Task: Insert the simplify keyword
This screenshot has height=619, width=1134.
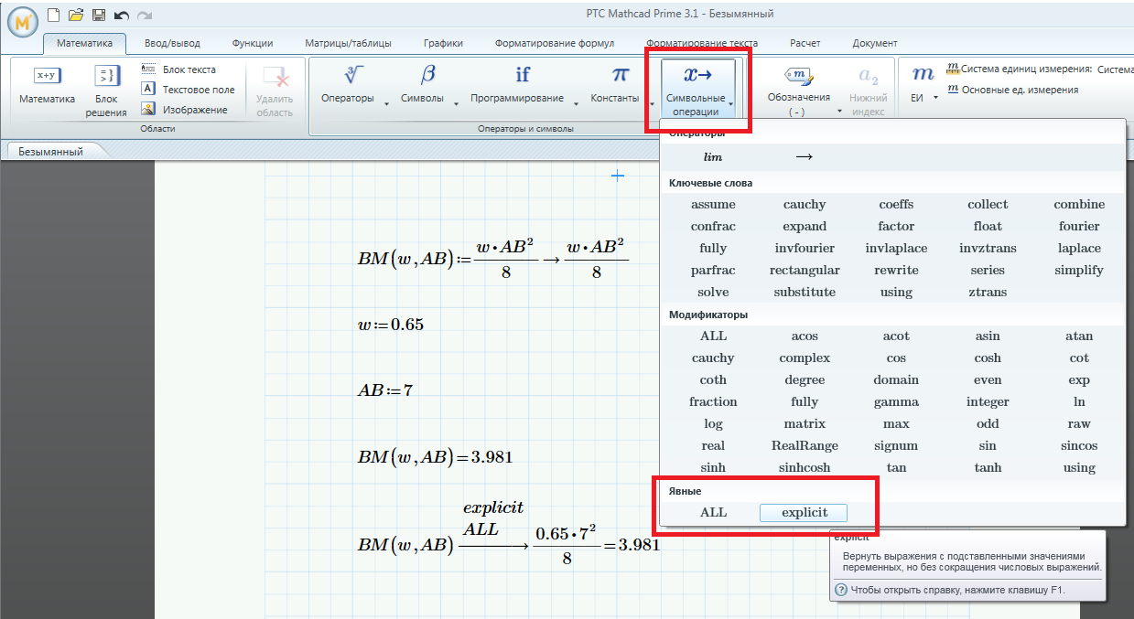Action: click(1079, 270)
